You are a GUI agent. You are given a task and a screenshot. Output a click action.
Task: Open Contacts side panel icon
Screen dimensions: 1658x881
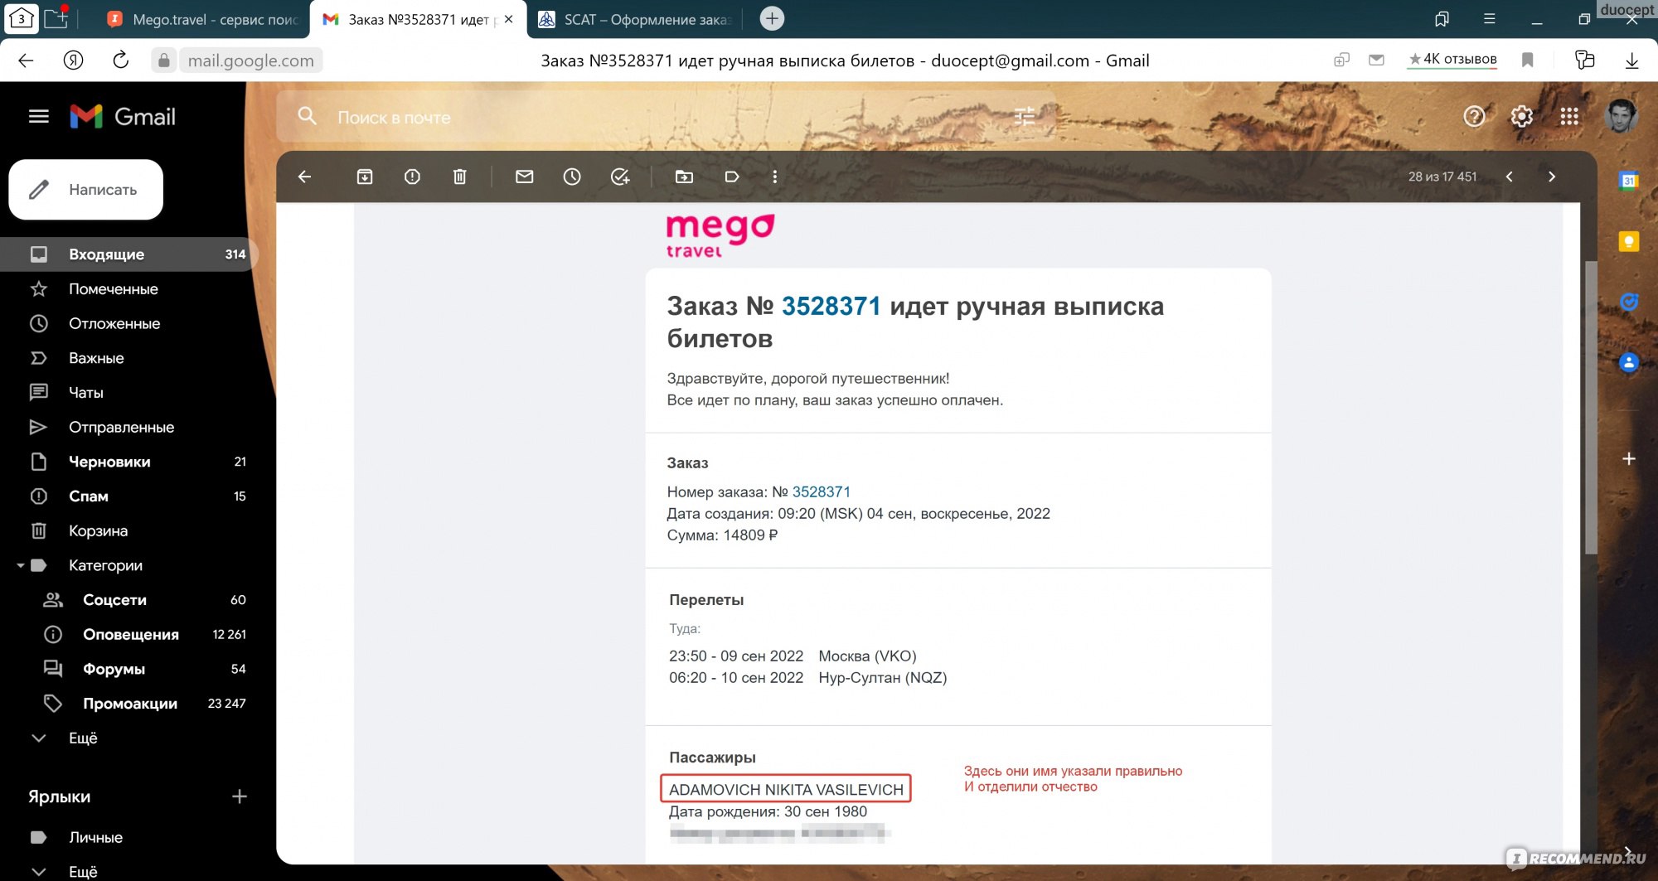coord(1629,362)
